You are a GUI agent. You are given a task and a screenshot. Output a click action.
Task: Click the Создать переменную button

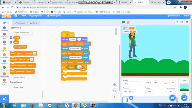coord(21,33)
